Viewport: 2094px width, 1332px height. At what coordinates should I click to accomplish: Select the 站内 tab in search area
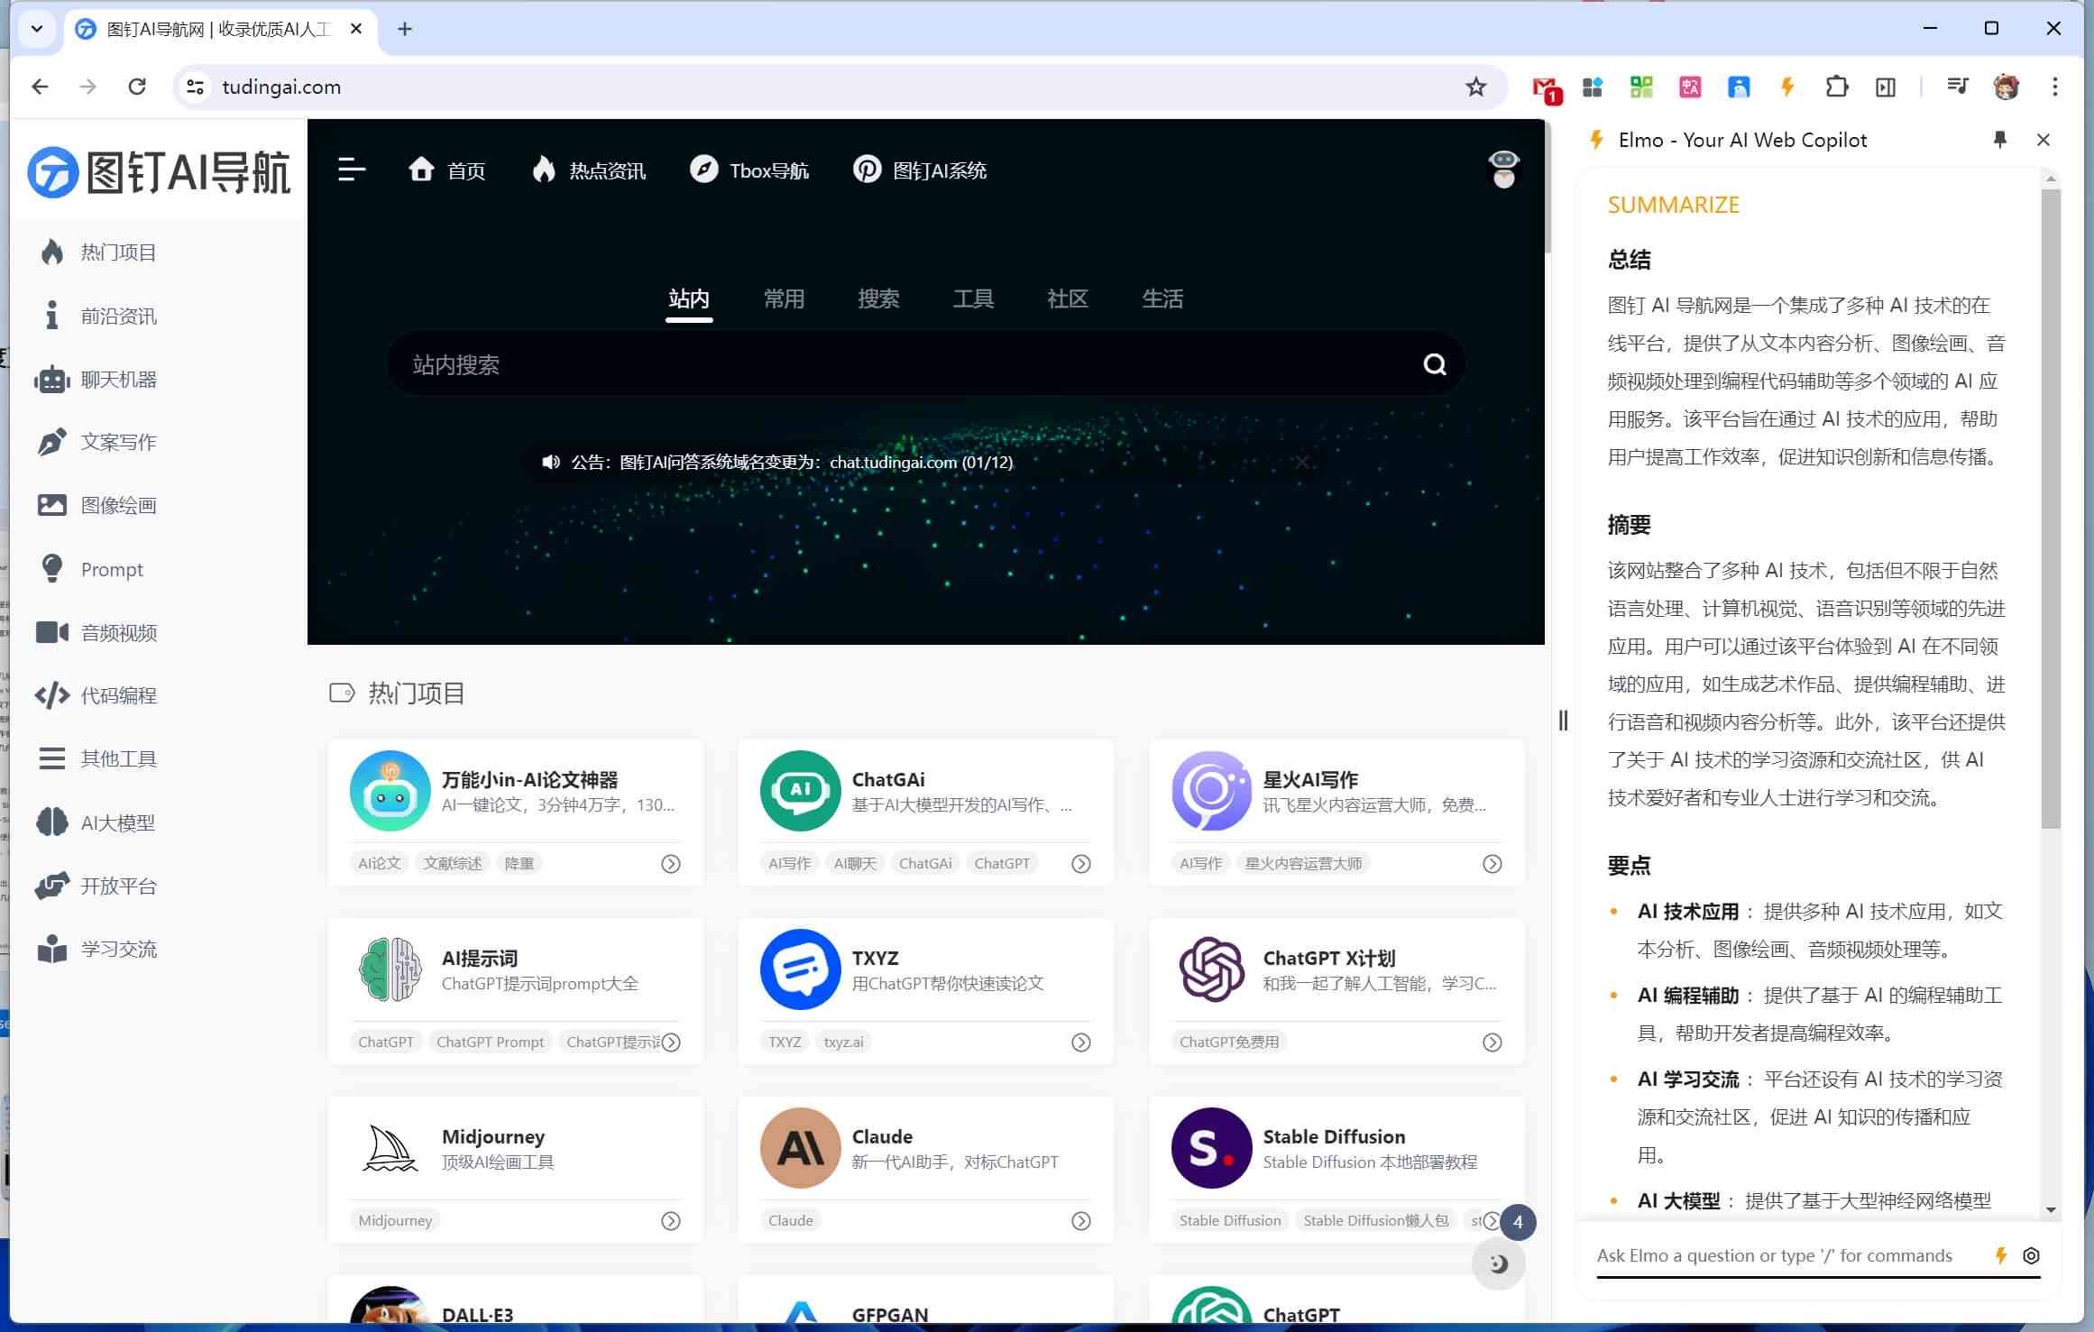[x=688, y=298]
